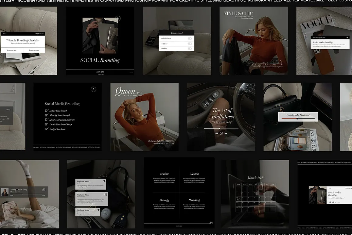
Task: Click the fast-forward icon under Art of Mindfulness
Action: click(x=226, y=134)
